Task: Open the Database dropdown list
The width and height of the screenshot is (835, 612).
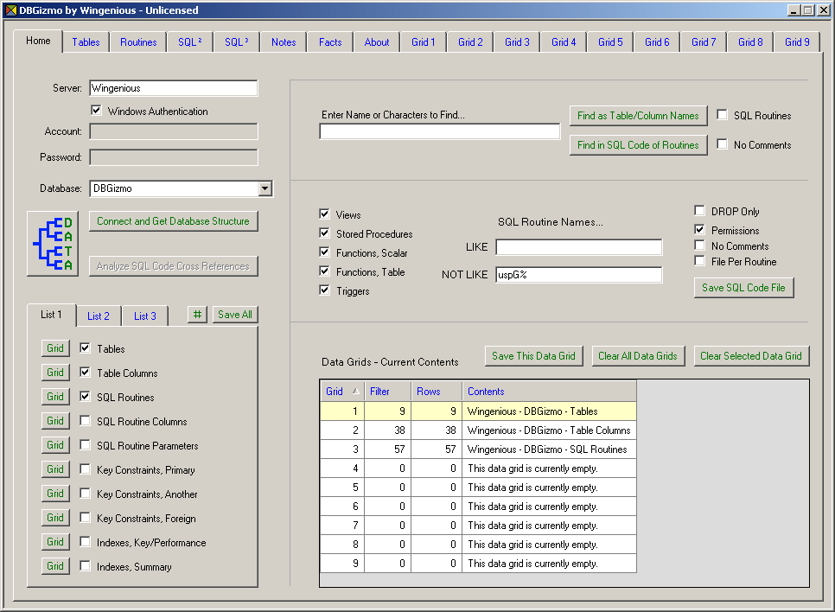Action: (265, 188)
